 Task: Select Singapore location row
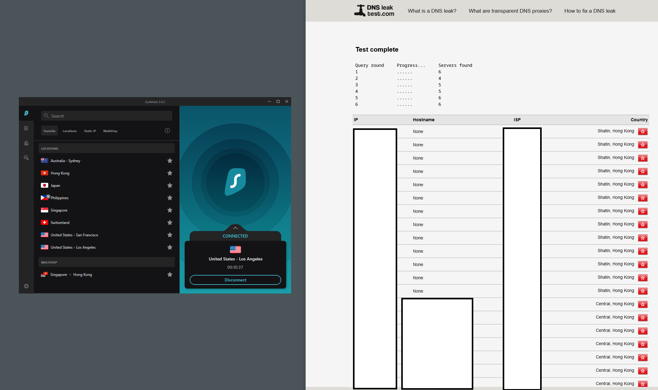click(107, 210)
